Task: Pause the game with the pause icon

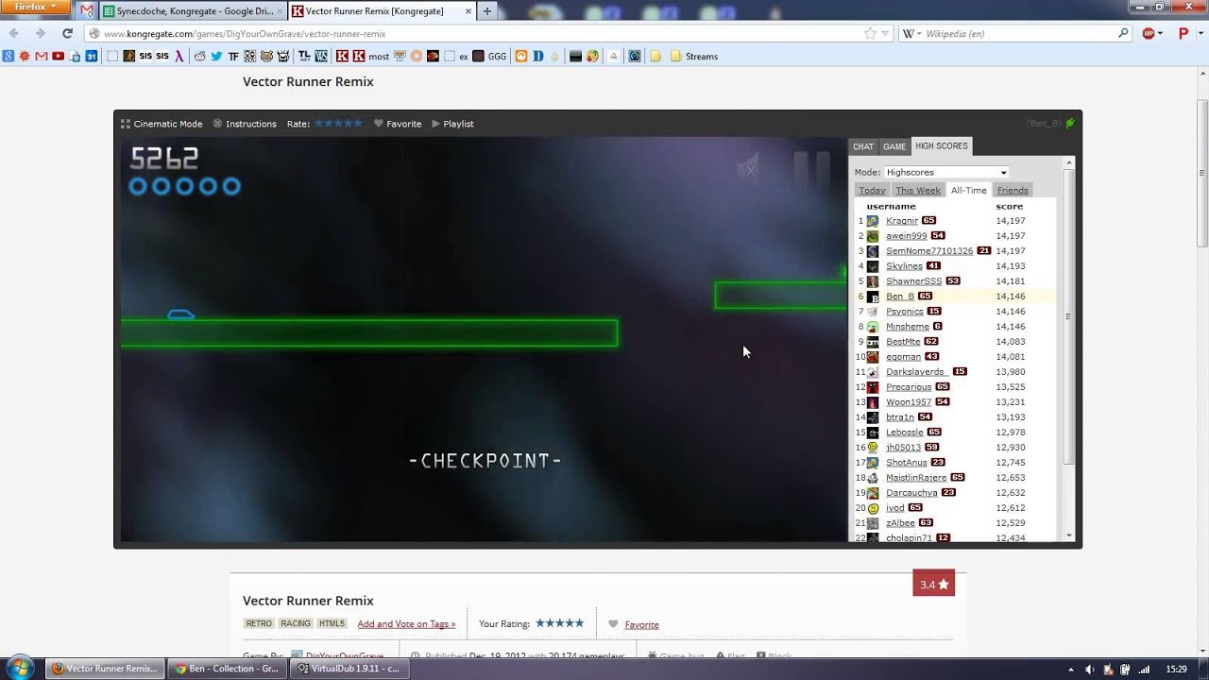Action: coord(811,169)
